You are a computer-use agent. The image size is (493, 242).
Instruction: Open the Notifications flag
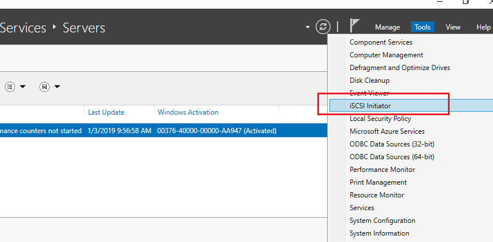pos(355,26)
